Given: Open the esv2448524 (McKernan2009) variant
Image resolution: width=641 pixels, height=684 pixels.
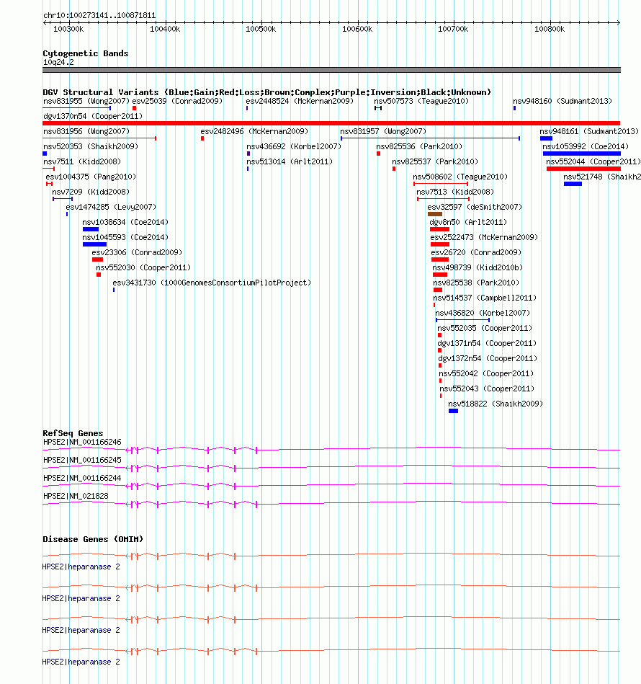Looking at the screenshot, I should [x=300, y=101].
